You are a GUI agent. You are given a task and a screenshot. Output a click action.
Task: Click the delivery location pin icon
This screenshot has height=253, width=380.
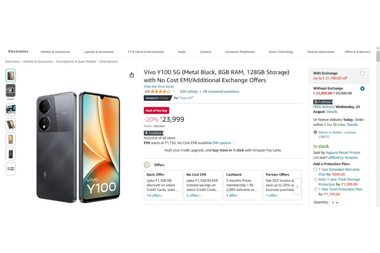315,132
